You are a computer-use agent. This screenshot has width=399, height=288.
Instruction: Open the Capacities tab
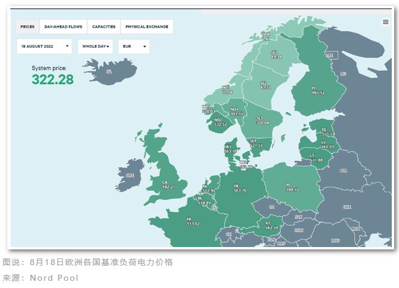104,27
